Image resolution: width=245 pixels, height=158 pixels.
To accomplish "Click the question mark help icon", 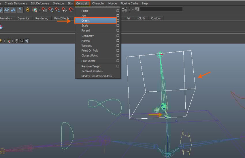I will (20, 10).
